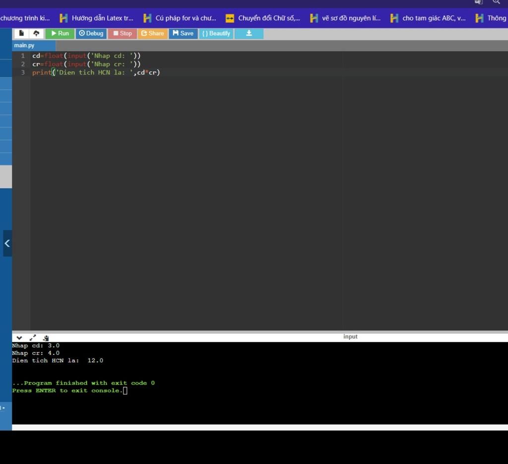Screen dimensions: 508x464
Task: Click the 'Press ENTER to exit console.' prompt
Action: click(x=67, y=391)
